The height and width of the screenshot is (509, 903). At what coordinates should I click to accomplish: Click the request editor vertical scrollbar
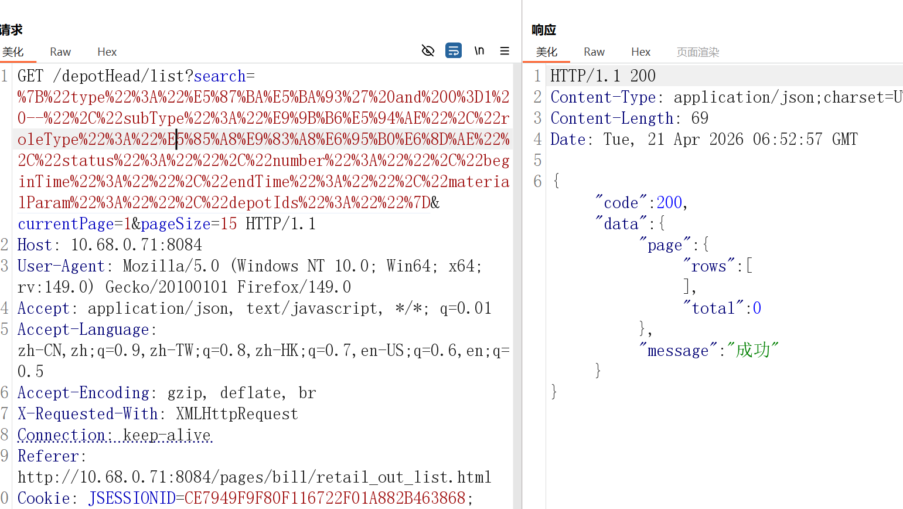517,286
